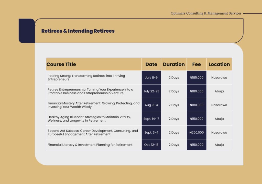Image resolution: width=262 pixels, height=184 pixels.
Task: Click 'Nasarawa' location in Second Act Success row
Action: click(x=219, y=133)
